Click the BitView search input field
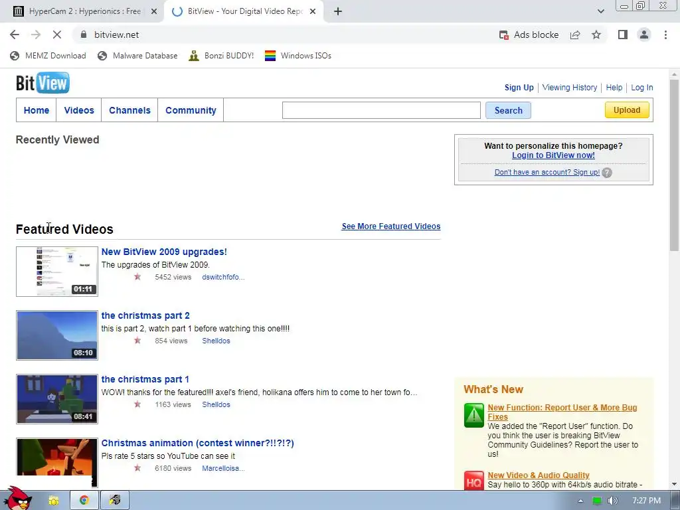 [x=381, y=110]
